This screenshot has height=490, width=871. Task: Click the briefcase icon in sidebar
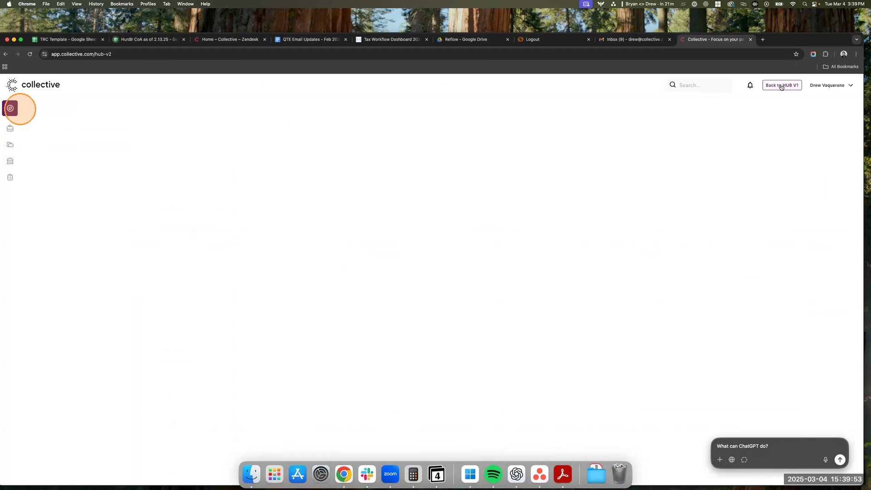[10, 128]
